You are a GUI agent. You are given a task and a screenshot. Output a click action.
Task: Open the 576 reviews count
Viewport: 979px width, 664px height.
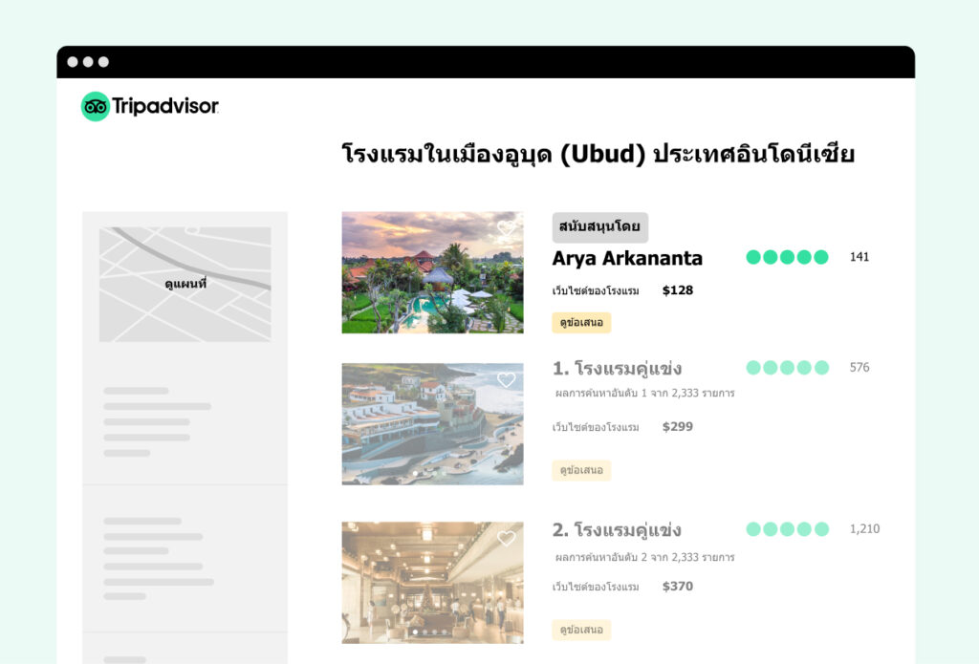(859, 368)
